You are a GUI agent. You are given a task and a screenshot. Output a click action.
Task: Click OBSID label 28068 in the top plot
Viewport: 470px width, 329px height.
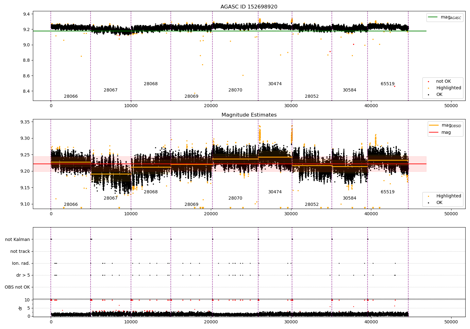coord(151,84)
